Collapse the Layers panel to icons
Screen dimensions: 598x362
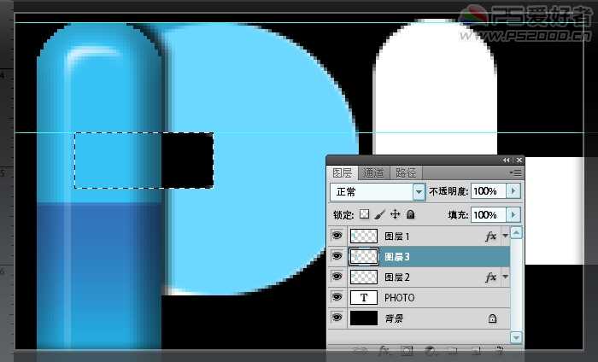[x=506, y=160]
